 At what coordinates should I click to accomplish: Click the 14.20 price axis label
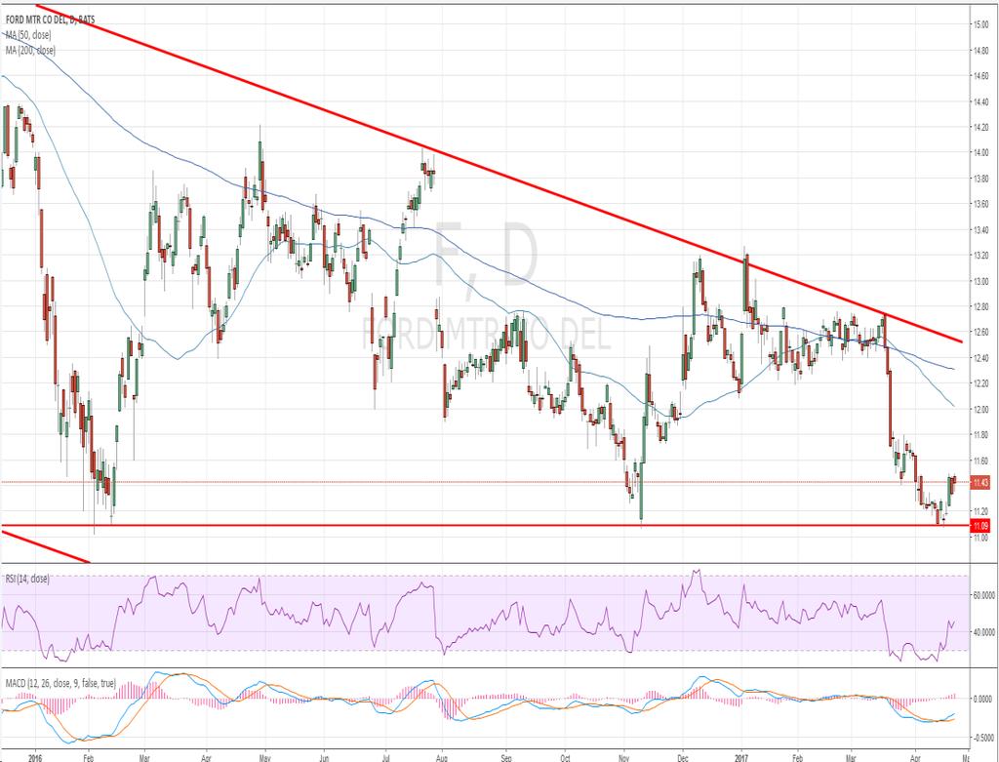tap(980, 128)
